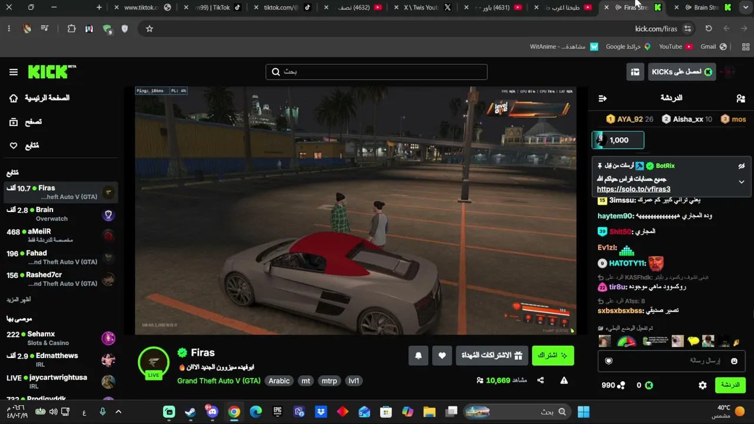Open the chat users list icon

point(740,98)
